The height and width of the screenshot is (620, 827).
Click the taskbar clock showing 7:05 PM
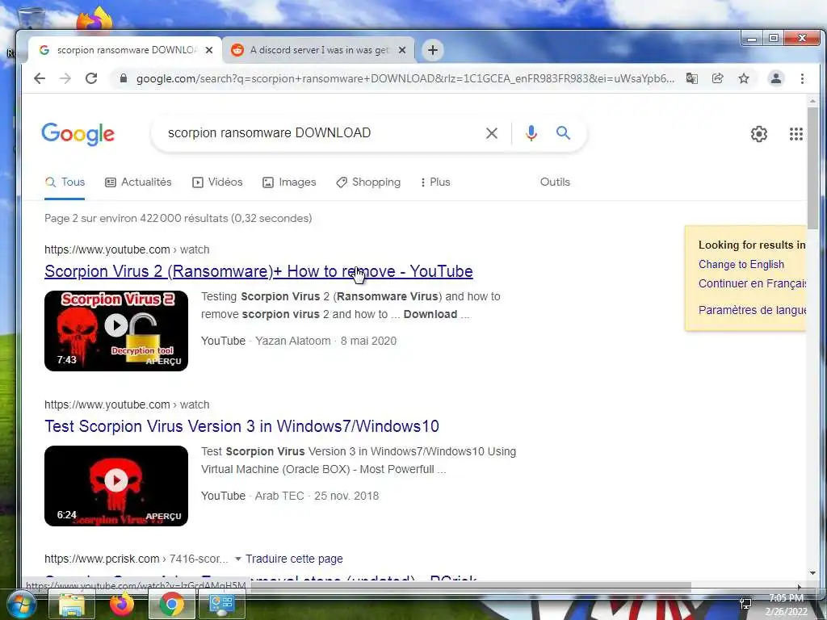click(786, 605)
